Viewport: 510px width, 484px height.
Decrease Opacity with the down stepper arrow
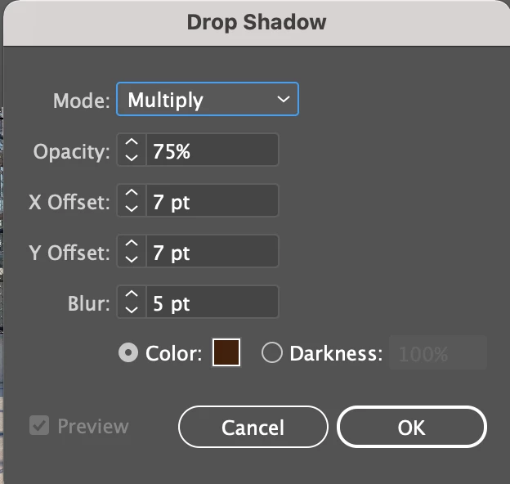[132, 158]
